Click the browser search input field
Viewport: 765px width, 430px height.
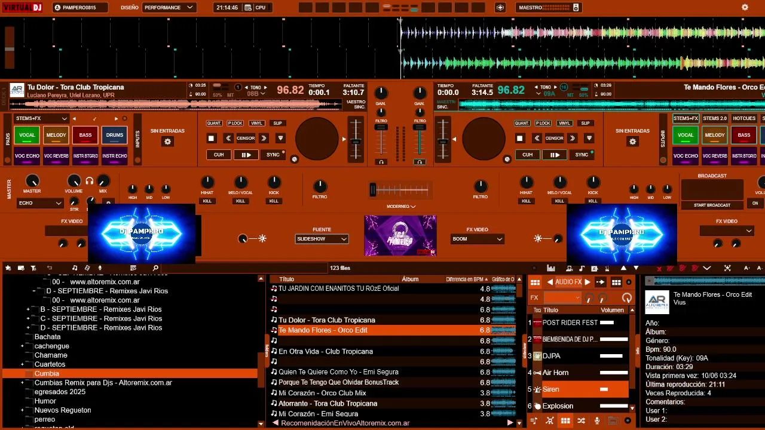244,268
